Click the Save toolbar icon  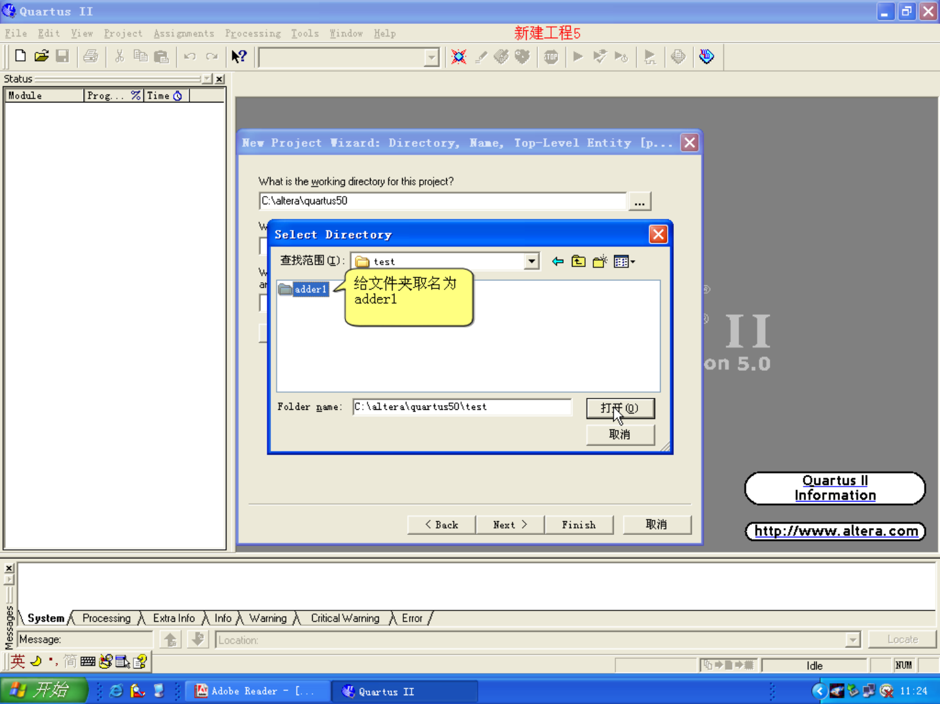click(62, 56)
